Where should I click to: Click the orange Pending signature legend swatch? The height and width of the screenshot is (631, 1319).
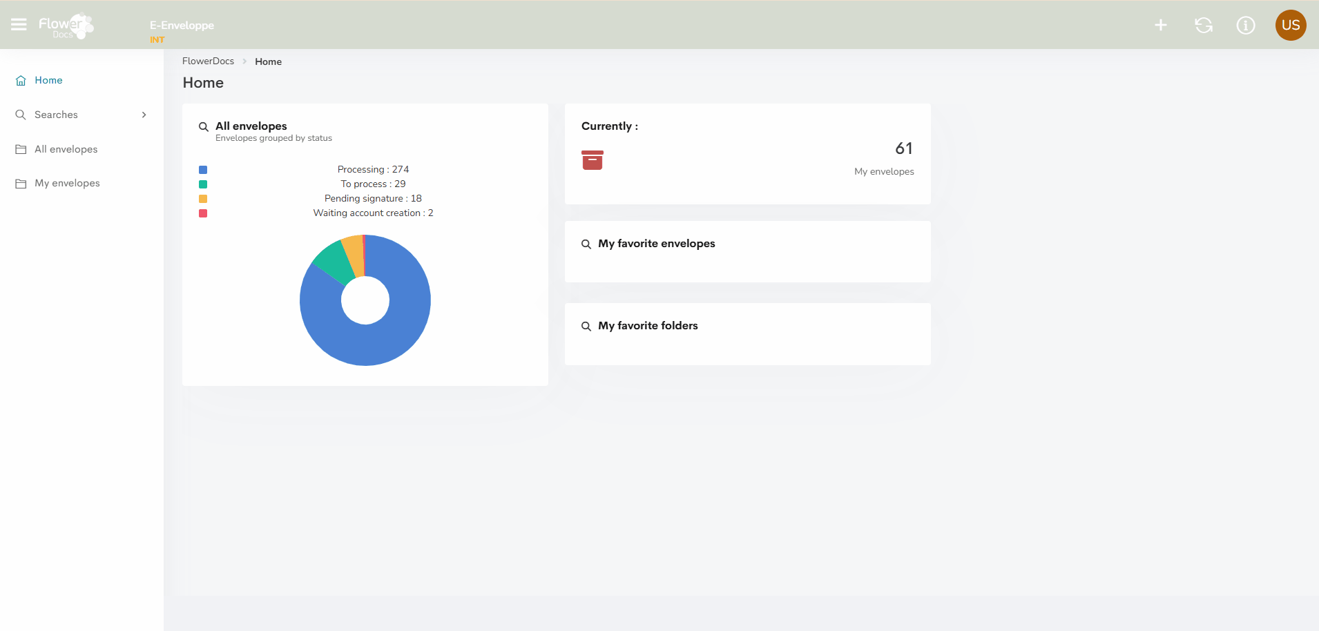coord(203,199)
